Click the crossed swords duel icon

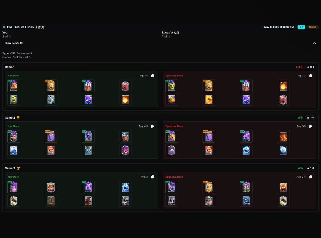(4, 27)
